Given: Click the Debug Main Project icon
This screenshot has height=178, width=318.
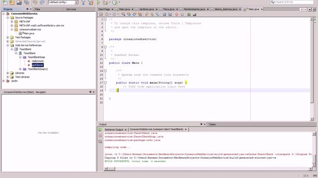Looking at the screenshot, I should 105,2.
